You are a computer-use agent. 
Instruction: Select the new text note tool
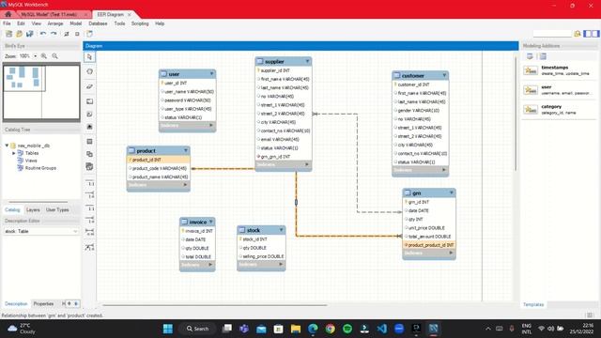pyautogui.click(x=90, y=115)
